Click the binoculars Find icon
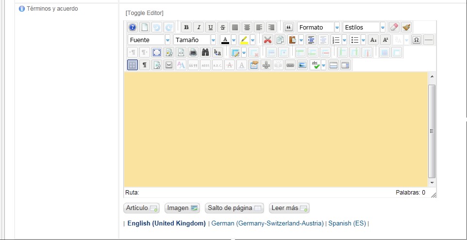The height and width of the screenshot is (240, 467). 205,53
